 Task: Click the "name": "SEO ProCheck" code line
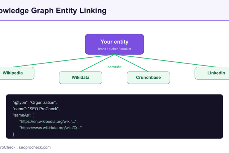click(x=36, y=109)
